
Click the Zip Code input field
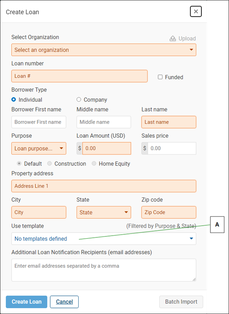169,212
